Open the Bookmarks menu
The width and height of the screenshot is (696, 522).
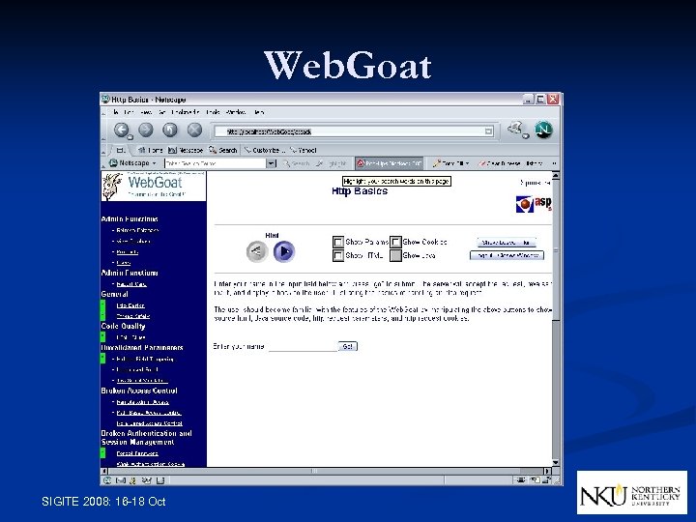coord(185,112)
